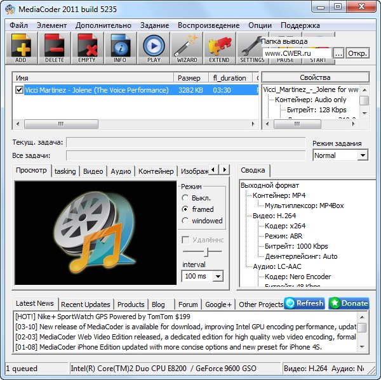
Task: Open the Дополнительно menu
Action: (104, 25)
